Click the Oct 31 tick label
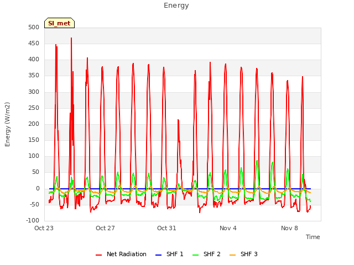This screenshot has height=265, width=354. (x=166, y=228)
